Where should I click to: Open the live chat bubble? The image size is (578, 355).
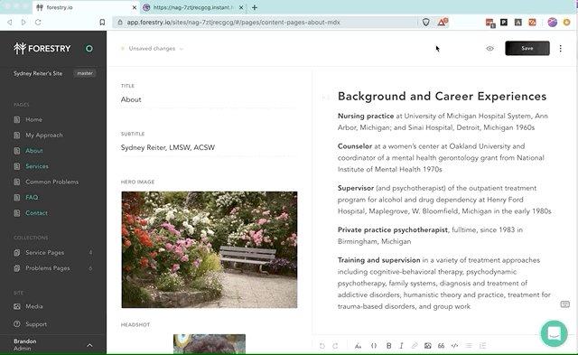[554, 333]
